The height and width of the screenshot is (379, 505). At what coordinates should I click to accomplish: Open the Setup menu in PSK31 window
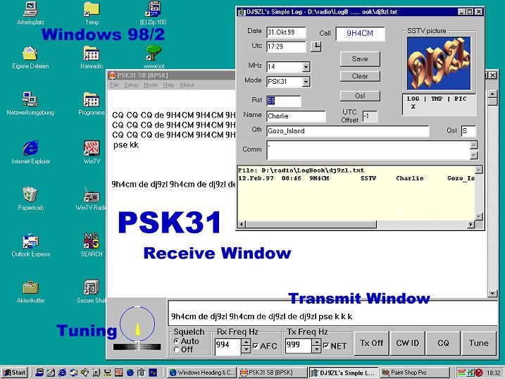point(131,85)
